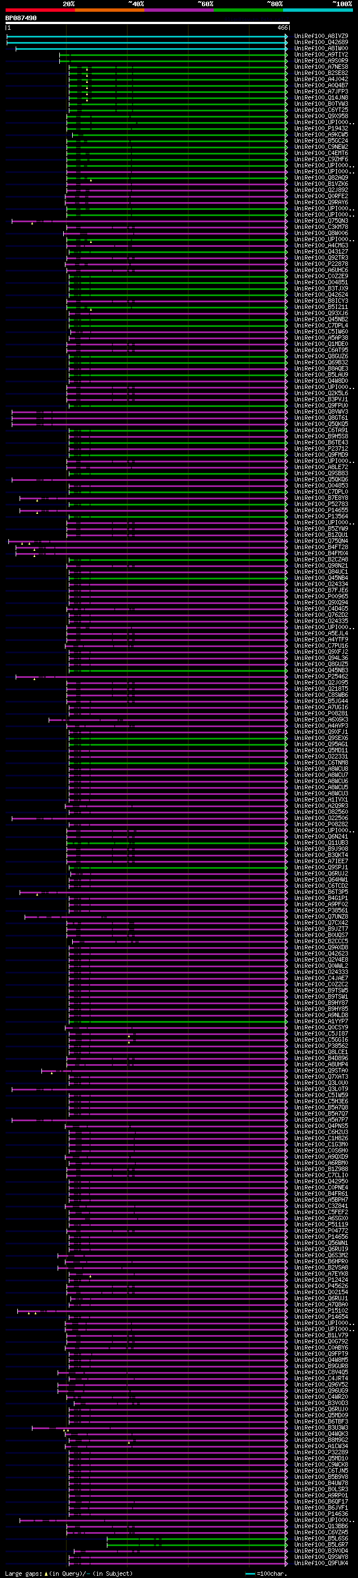Open hit UniRef100_A9SQR9
358x1578 pixels.
point(321,60)
